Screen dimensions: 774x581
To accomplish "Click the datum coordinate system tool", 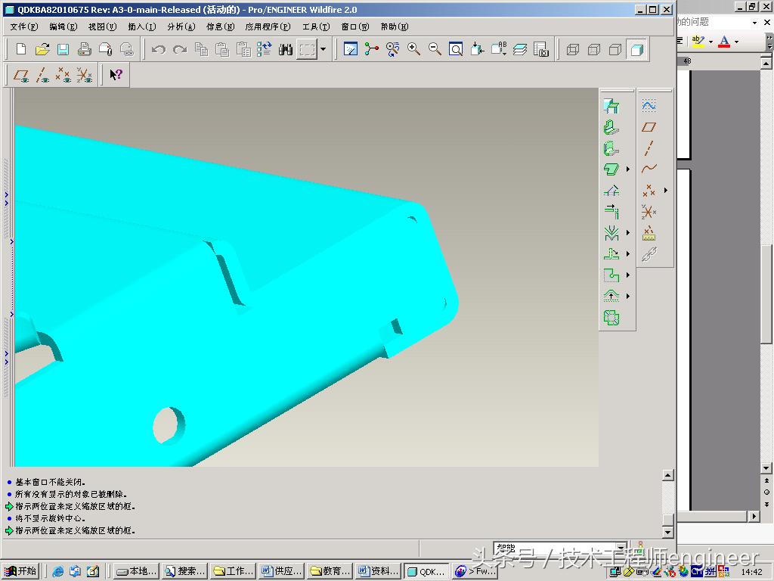I will (649, 212).
